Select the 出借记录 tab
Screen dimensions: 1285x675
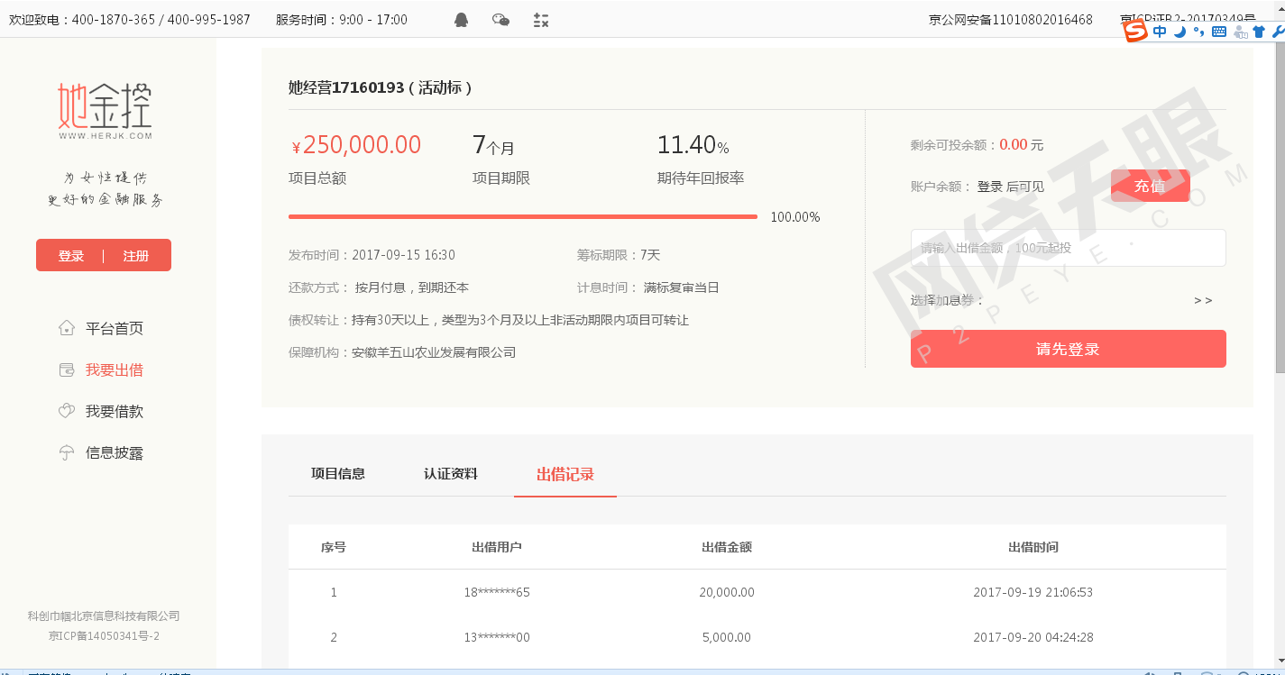565,474
